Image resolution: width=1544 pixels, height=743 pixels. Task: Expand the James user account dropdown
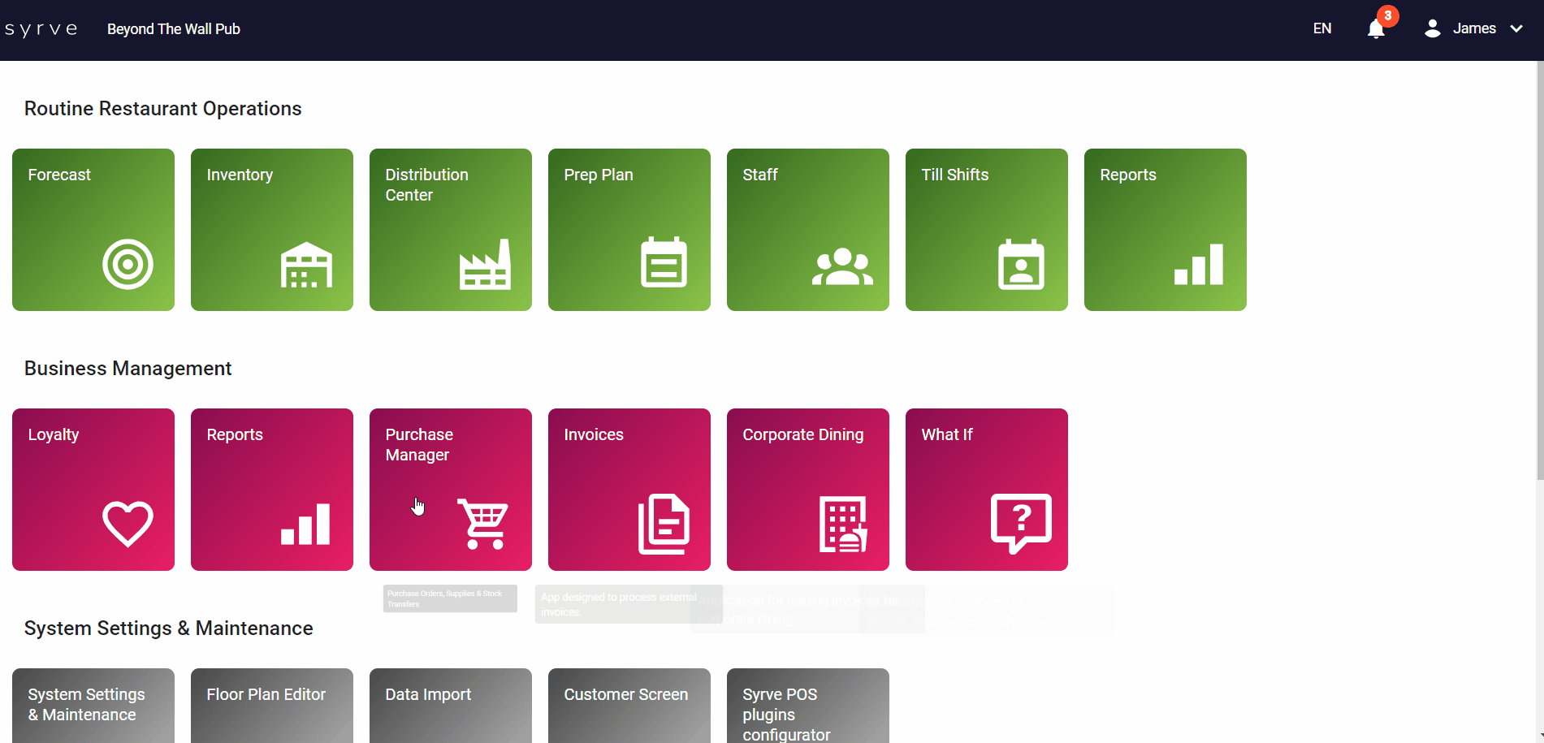tap(1473, 29)
